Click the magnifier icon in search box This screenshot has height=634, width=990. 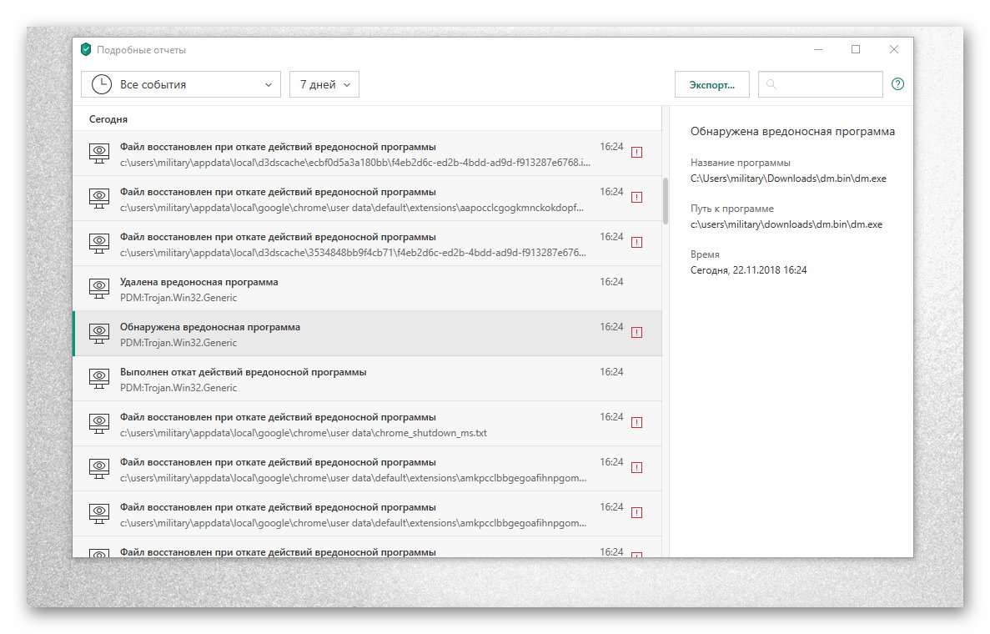click(771, 84)
